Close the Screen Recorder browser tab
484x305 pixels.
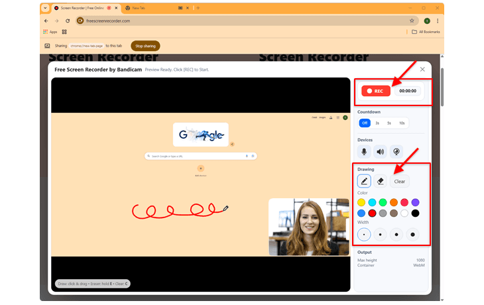(x=116, y=8)
